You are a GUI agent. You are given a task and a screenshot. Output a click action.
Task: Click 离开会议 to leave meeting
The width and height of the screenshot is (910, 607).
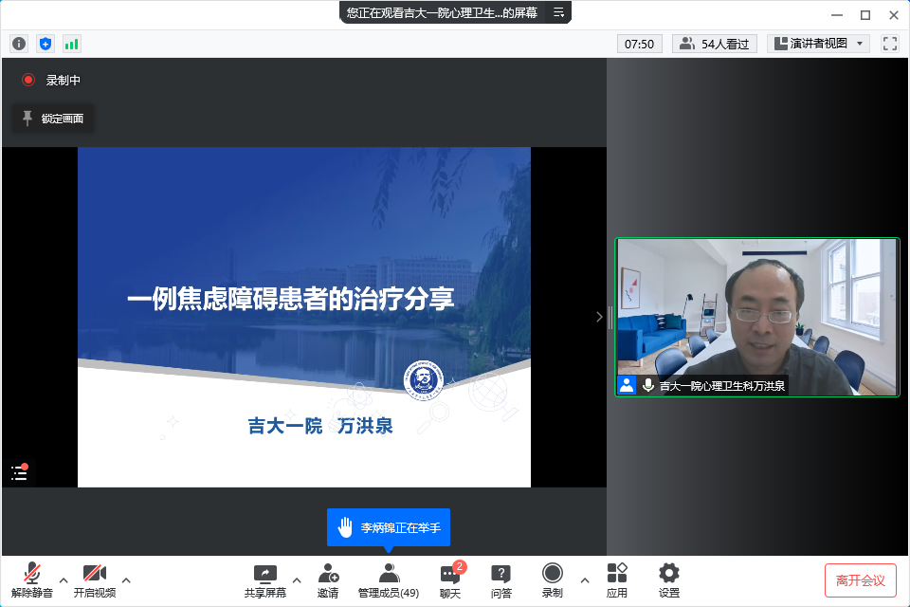[x=860, y=580]
